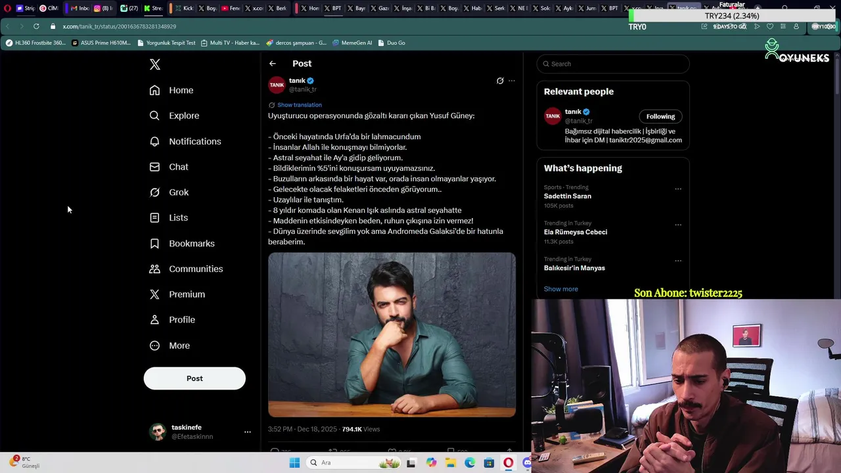Open more options for Ela Rümeysa Cebeci
The image size is (841, 473).
click(678, 225)
